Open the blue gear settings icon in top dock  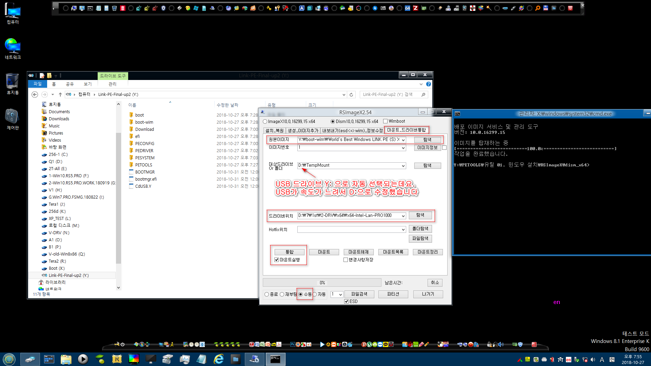(163, 8)
